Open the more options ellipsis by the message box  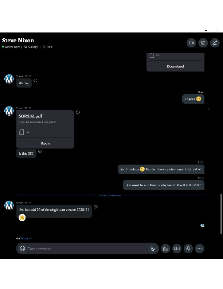point(199,248)
